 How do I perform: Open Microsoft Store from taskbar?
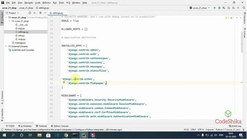click(x=48, y=135)
